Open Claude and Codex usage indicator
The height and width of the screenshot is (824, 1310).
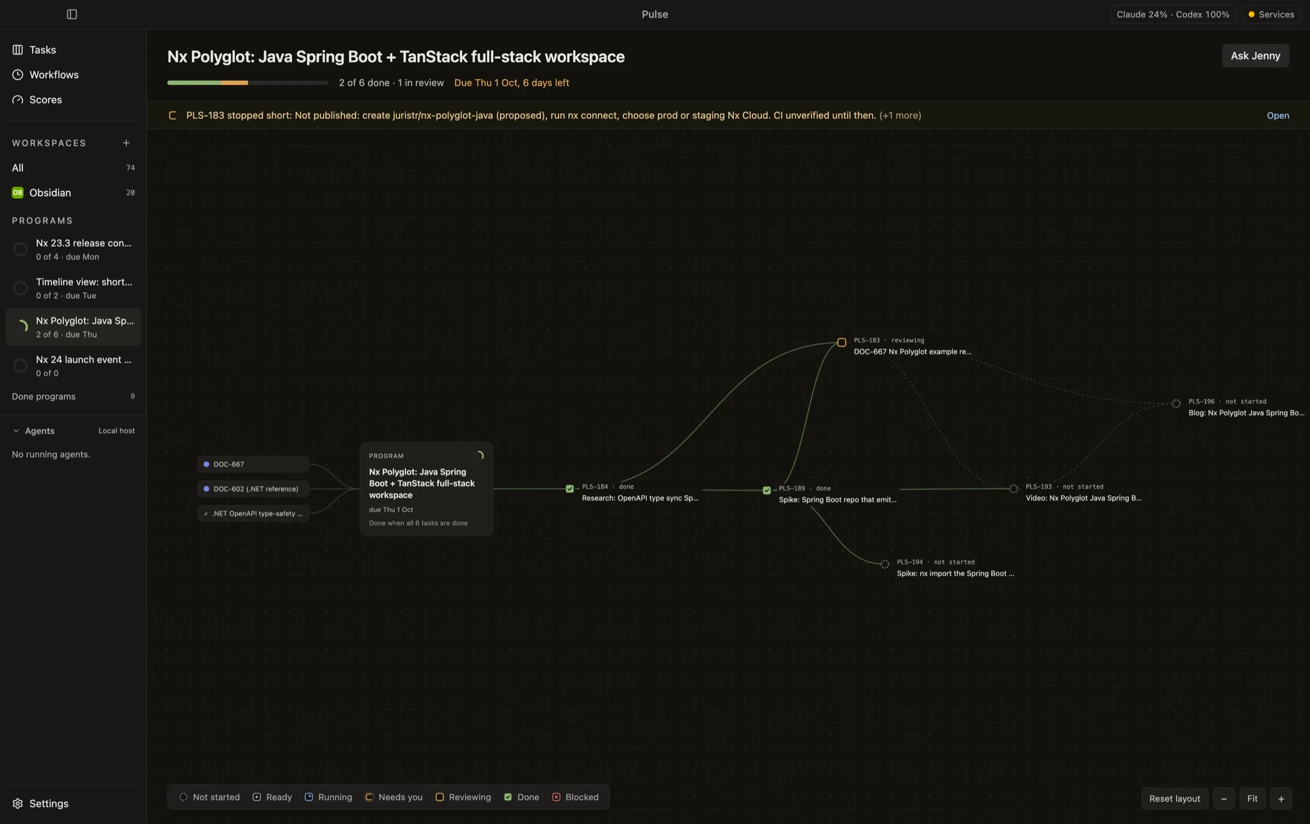pyautogui.click(x=1172, y=14)
